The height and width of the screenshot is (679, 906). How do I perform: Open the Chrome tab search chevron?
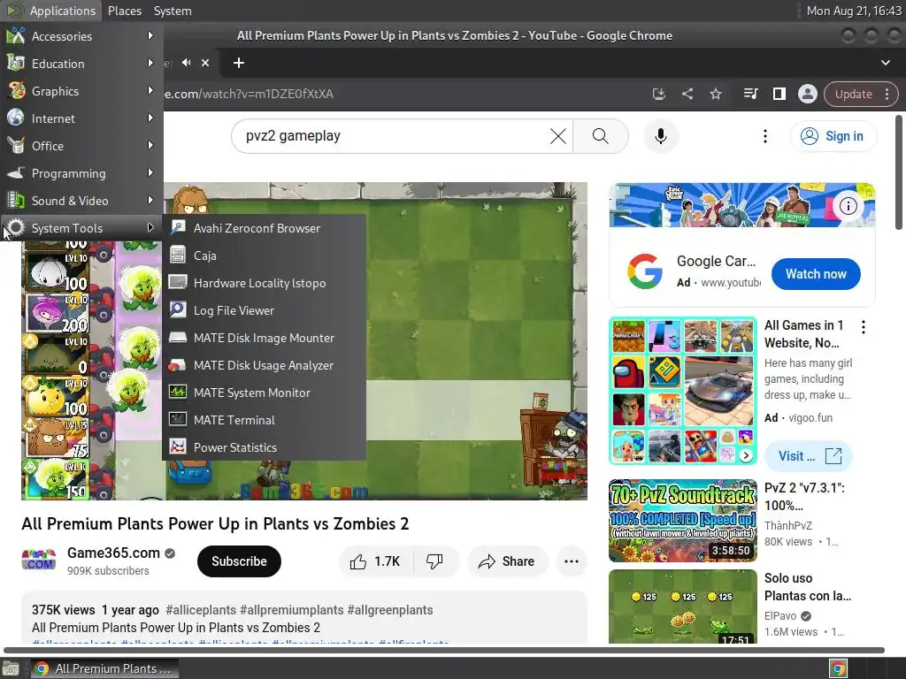coord(885,63)
